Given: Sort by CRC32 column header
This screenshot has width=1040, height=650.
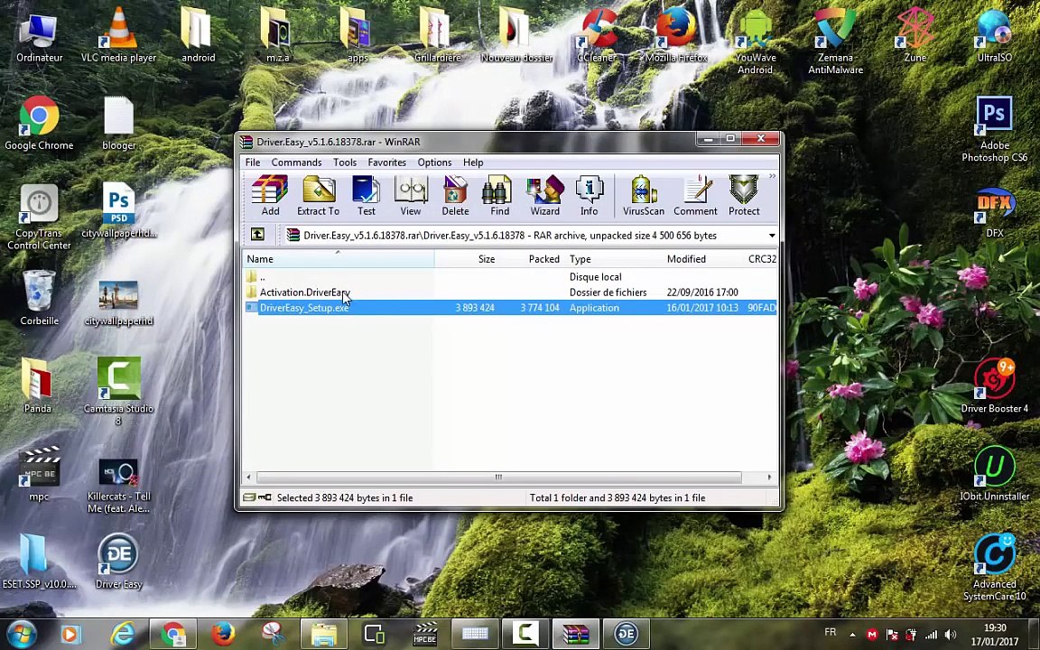Looking at the screenshot, I should click(x=761, y=259).
